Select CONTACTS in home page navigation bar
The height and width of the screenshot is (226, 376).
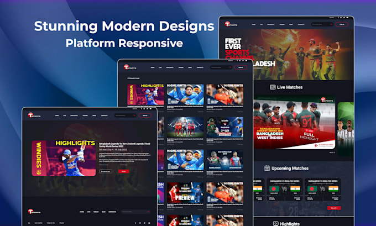pyautogui.click(x=301, y=24)
